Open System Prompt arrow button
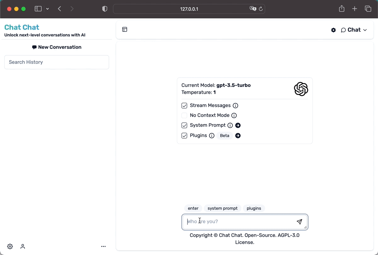 click(238, 125)
